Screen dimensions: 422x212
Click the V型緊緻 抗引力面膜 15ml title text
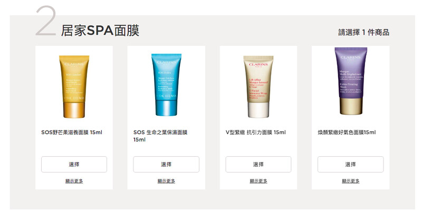[256, 132]
